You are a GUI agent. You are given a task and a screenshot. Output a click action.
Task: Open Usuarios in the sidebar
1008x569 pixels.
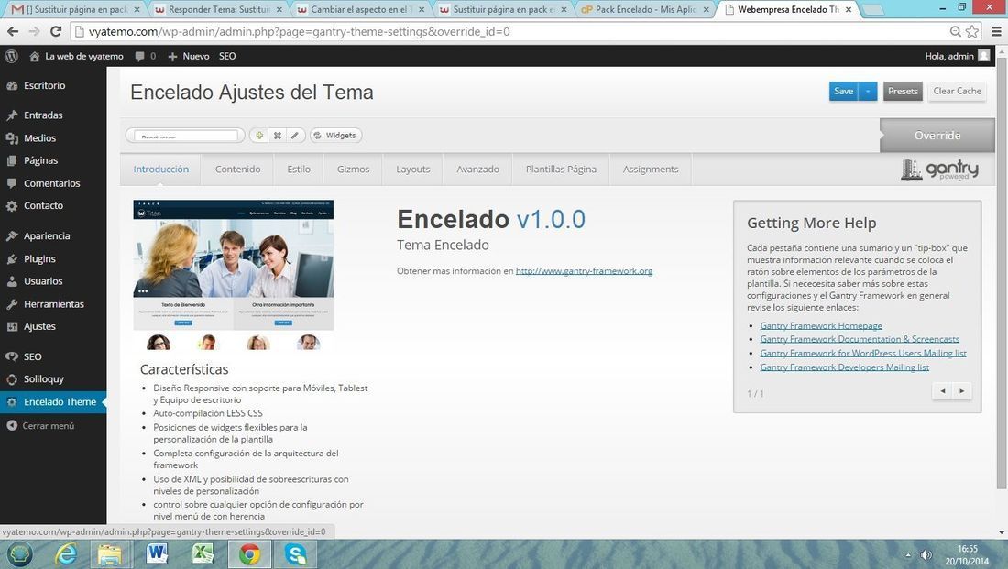click(x=43, y=281)
